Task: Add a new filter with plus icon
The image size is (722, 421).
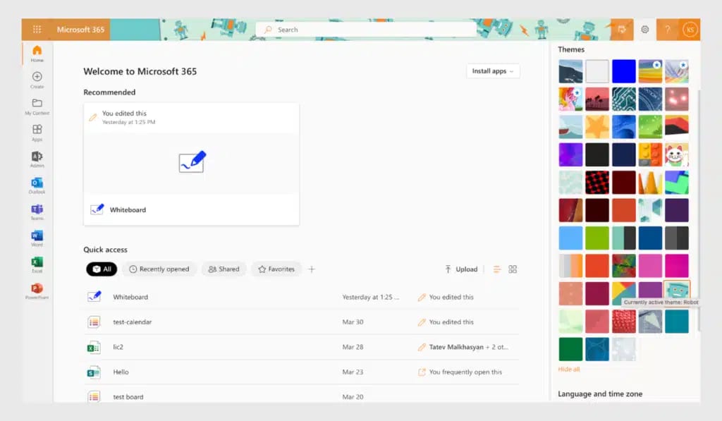Action: [312, 269]
